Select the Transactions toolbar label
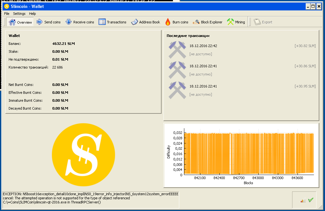Screen dimensions: 325x211 click(x=116, y=22)
